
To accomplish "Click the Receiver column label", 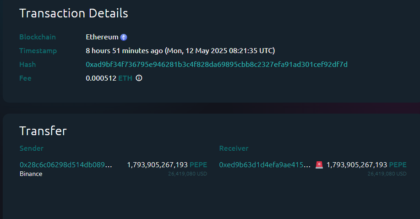I will click(234, 148).
